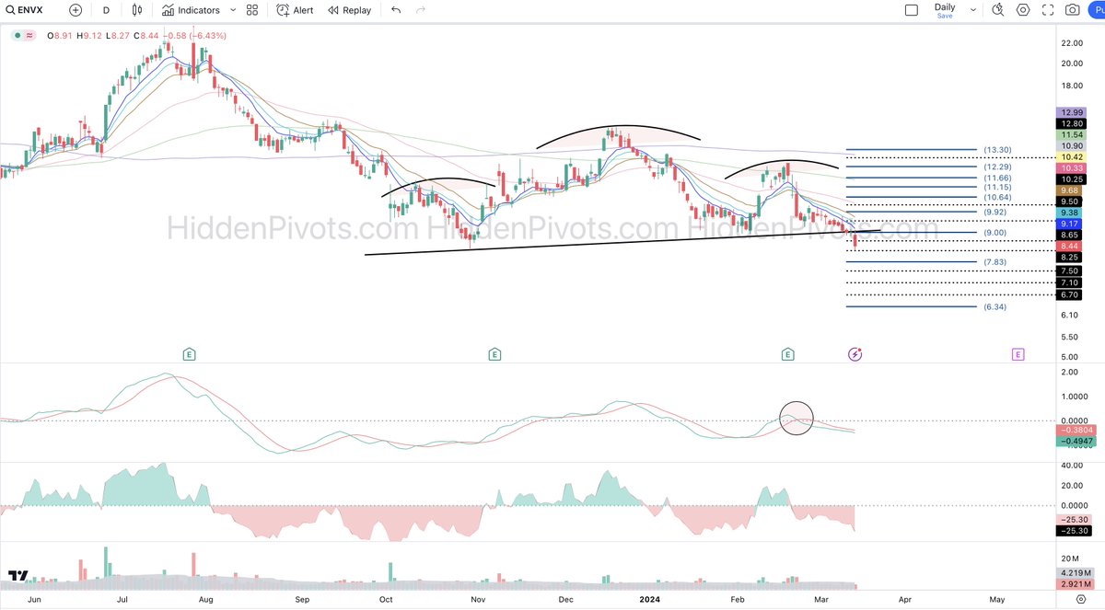Screen dimensions: 1105x610
Task: Enter fullscreen with the expand icon
Action: (1047, 10)
